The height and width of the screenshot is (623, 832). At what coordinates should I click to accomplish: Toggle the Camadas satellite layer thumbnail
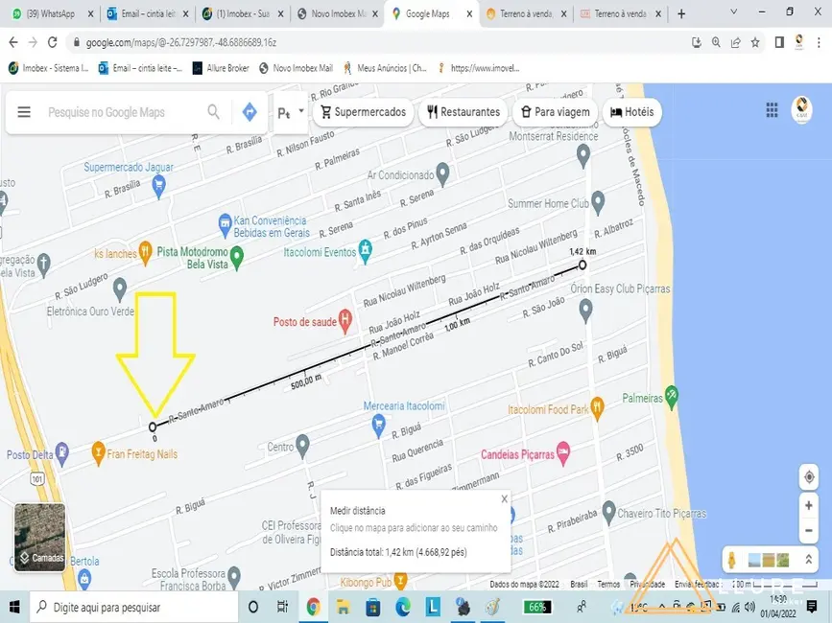(40, 536)
